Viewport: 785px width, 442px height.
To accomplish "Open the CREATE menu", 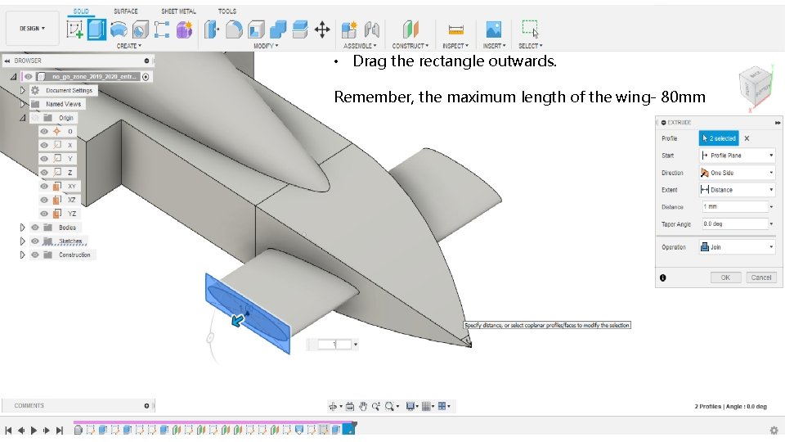I will point(129,46).
